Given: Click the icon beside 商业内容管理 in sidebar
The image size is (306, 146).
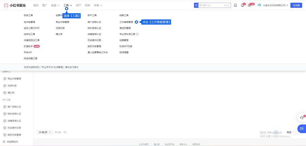Looking at the screenshot, I should point(5,79).
